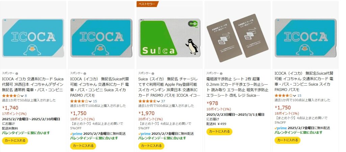Click sponsor info icon on interference sheet listing
This screenshot has height=152, width=346.
[221, 74]
